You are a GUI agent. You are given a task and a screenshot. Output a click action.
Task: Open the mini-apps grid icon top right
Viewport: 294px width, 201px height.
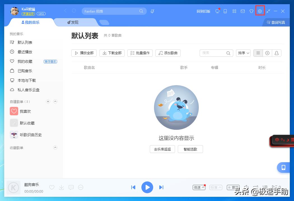point(234,11)
